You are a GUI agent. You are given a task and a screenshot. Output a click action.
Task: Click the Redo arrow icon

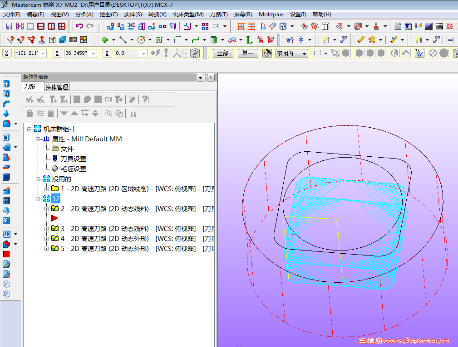[90, 26]
